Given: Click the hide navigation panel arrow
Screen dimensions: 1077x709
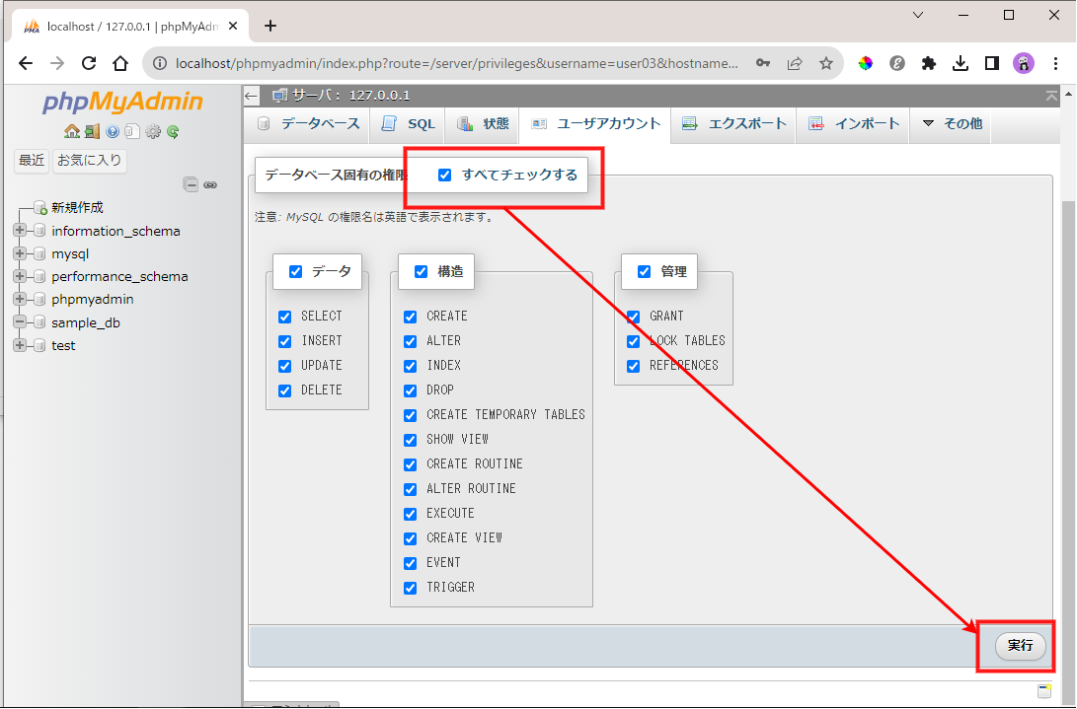Looking at the screenshot, I should [x=252, y=96].
